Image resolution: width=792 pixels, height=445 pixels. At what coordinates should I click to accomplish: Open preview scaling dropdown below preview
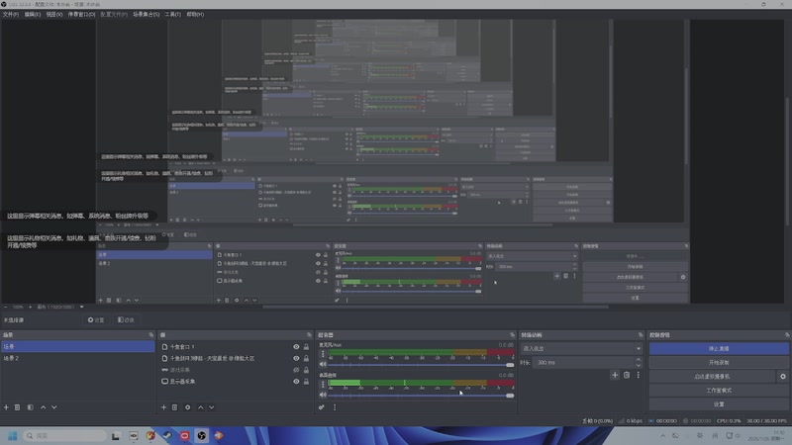pos(82,307)
